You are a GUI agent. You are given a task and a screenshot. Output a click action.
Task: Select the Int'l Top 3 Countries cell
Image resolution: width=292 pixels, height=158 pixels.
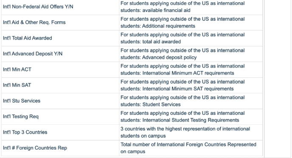60,132
